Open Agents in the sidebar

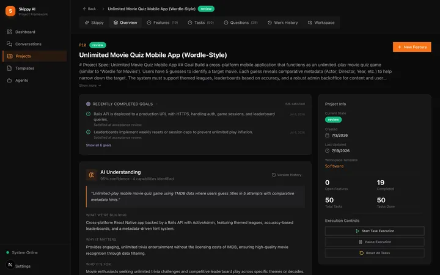tap(35, 80)
